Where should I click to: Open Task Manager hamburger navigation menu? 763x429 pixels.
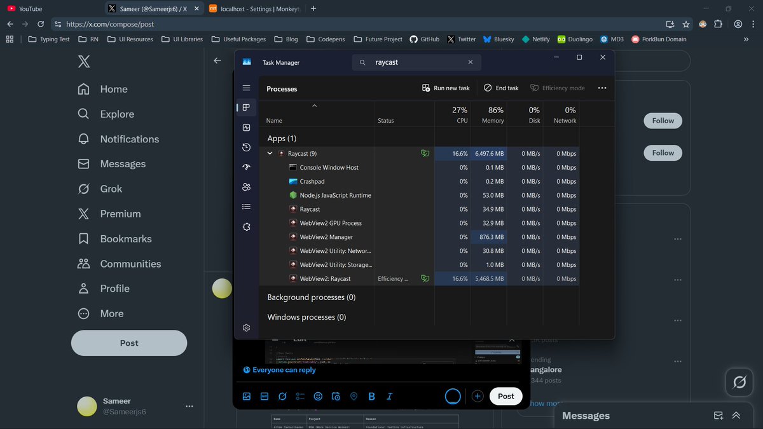point(247,88)
